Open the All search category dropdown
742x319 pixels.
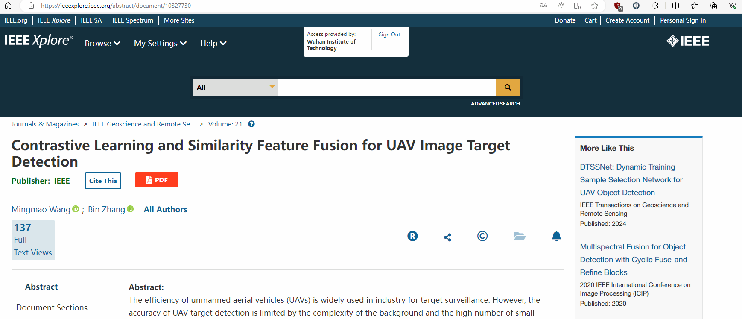(236, 88)
